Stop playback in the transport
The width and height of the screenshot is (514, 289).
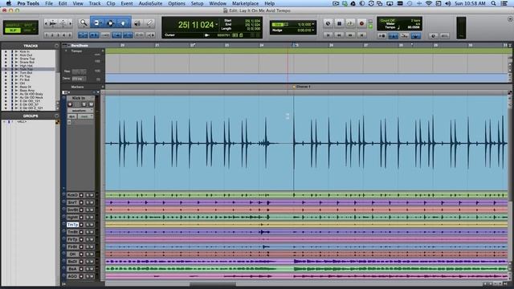coord(339,23)
